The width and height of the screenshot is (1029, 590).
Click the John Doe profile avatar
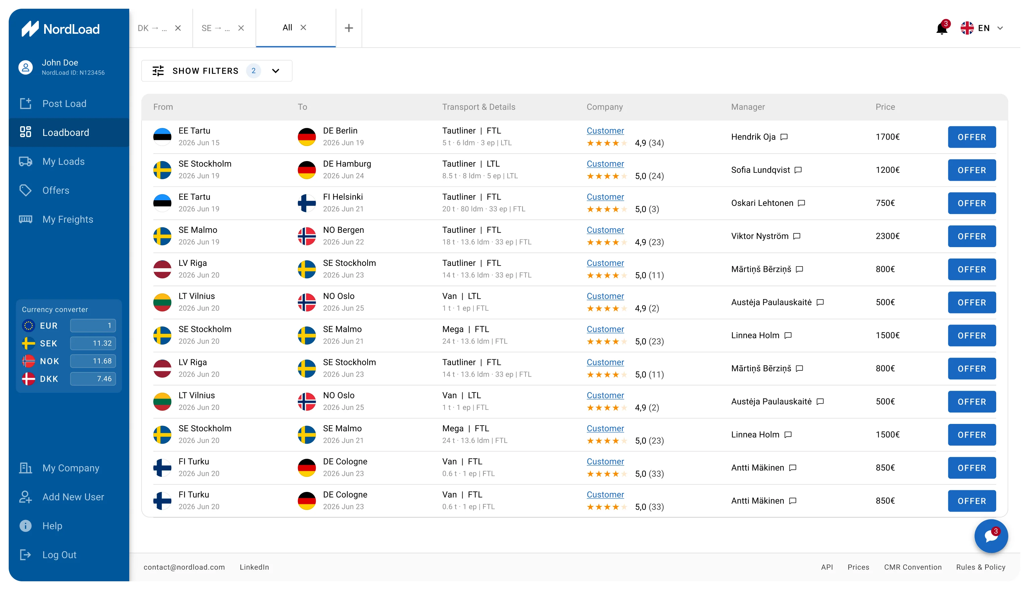coord(25,67)
